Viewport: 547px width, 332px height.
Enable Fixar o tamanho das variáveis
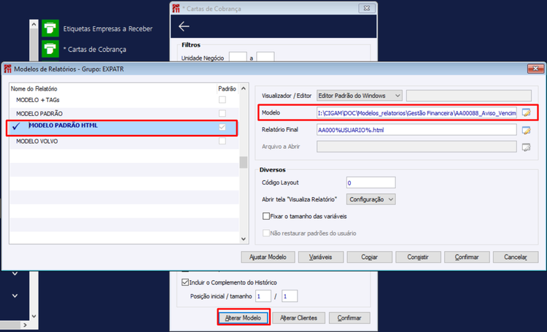266,216
